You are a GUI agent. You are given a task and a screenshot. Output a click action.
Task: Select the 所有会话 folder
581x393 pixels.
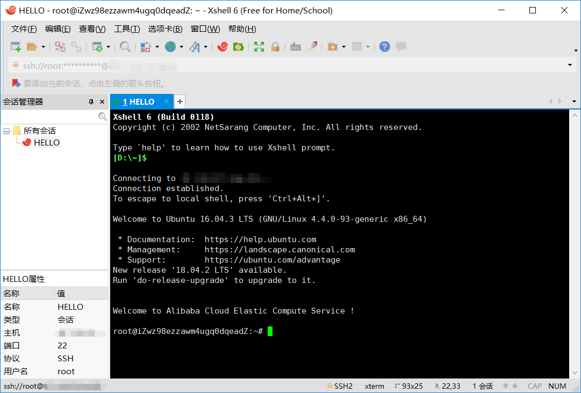click(35, 130)
